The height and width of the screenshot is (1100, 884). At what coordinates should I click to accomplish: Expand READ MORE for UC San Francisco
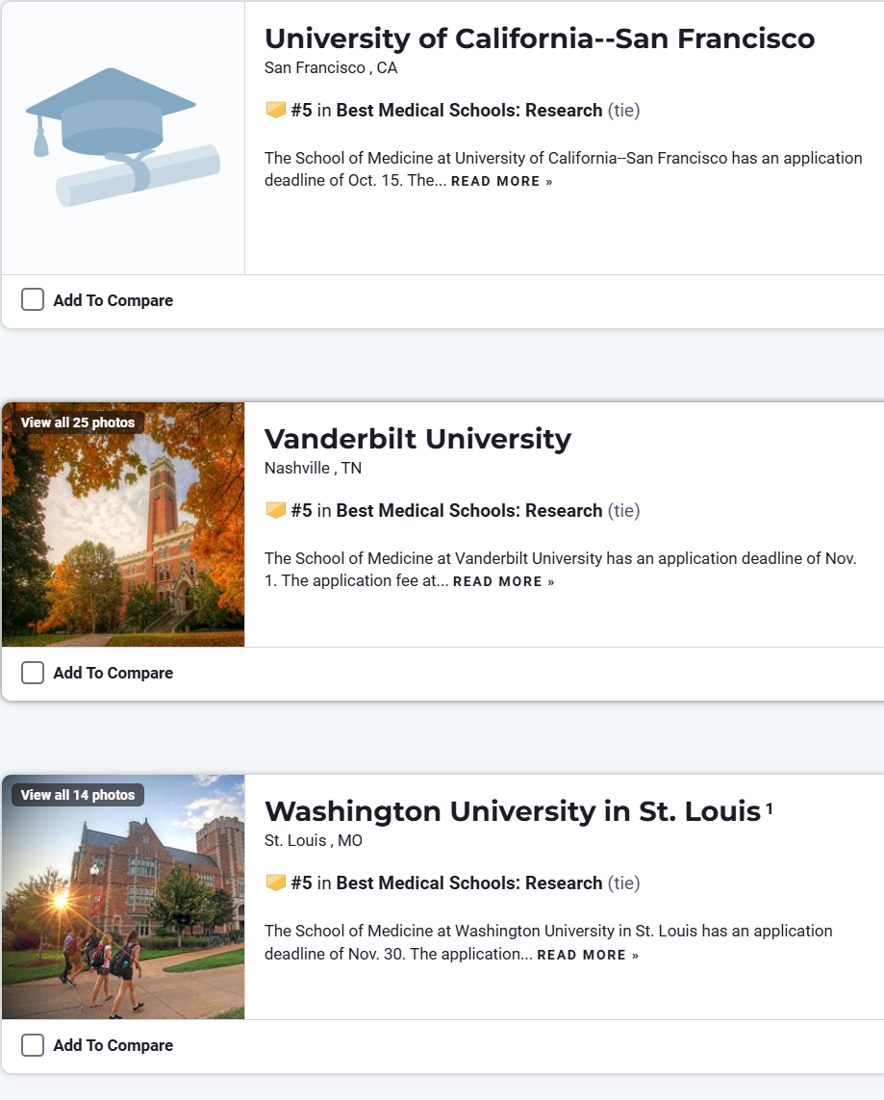[501, 182]
